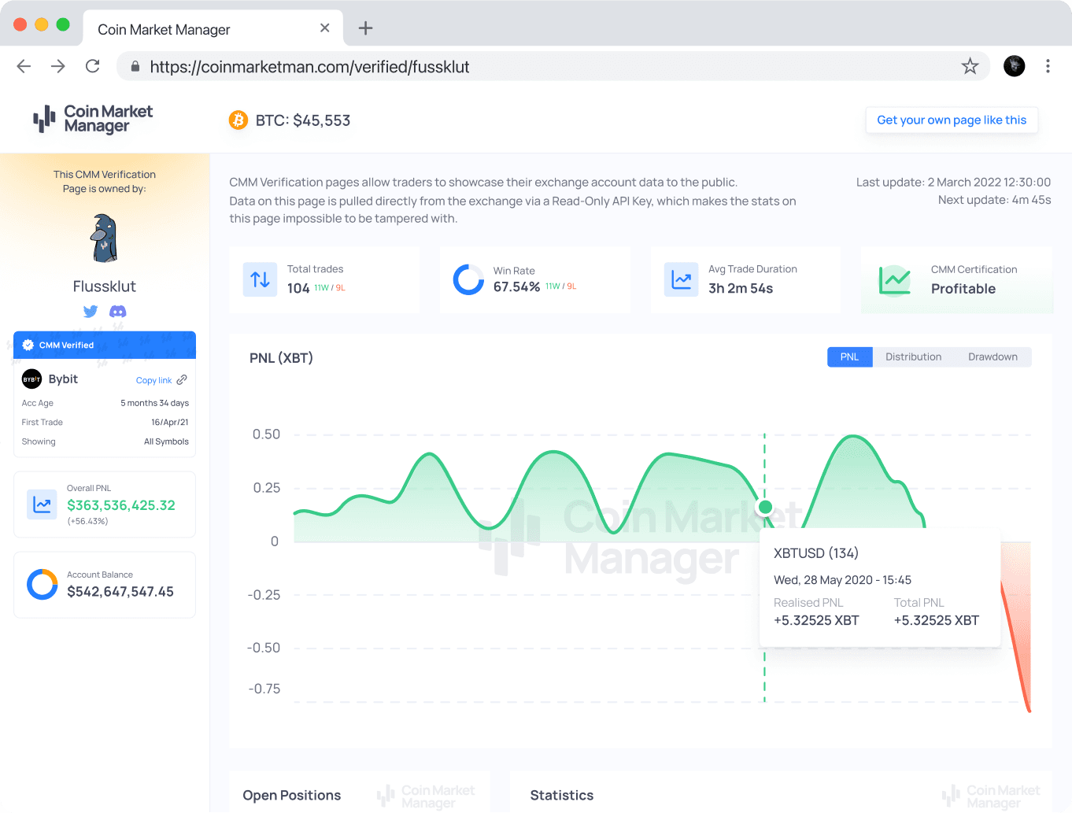Click the 0.50 y-axis label
Viewport: 1072px width, 813px height.
coord(266,434)
